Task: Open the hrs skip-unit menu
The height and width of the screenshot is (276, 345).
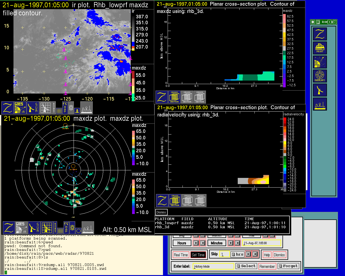Action: (237, 254)
